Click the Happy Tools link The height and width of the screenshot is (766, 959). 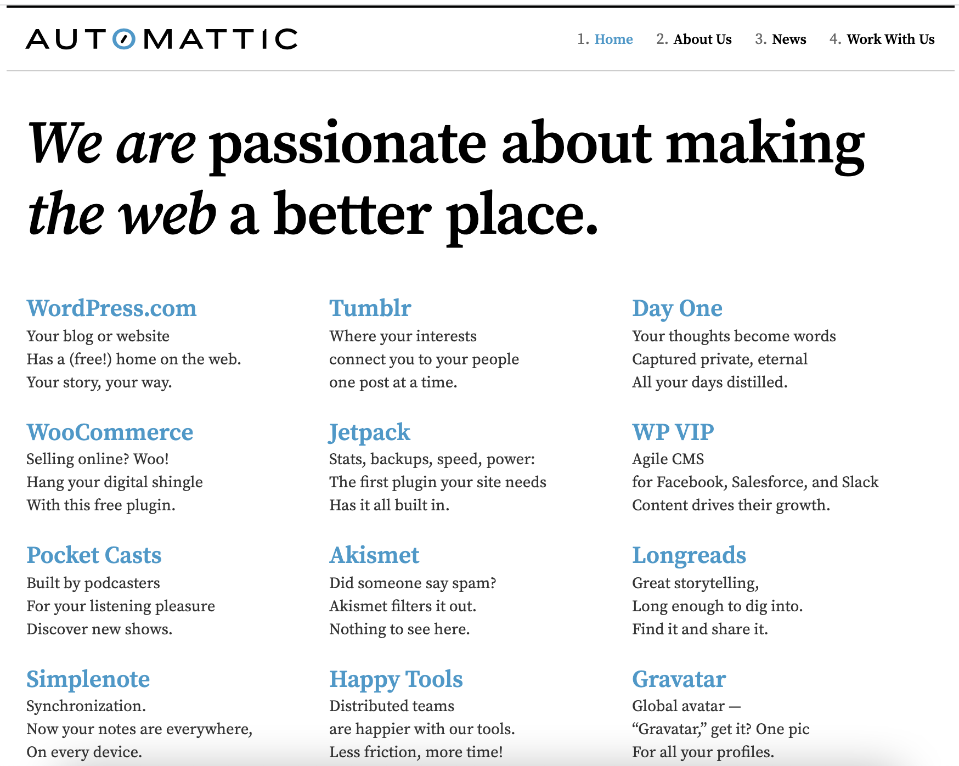(x=396, y=679)
